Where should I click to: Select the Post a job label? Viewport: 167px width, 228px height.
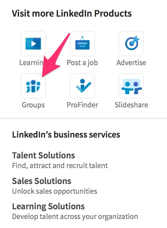(x=82, y=63)
